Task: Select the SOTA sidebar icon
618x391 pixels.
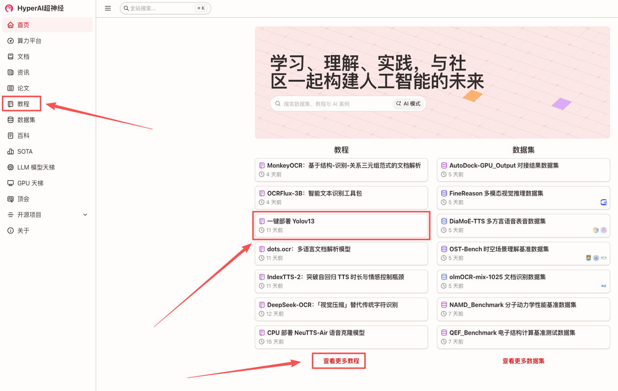Action: coord(11,151)
